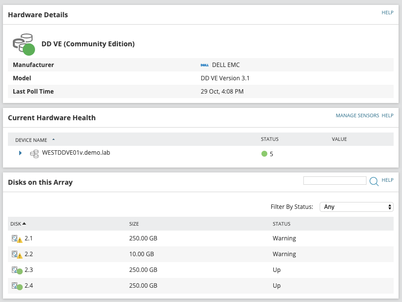Viewport: 402px width, 302px height.
Task: Click the Size column header
Action: 134,224
